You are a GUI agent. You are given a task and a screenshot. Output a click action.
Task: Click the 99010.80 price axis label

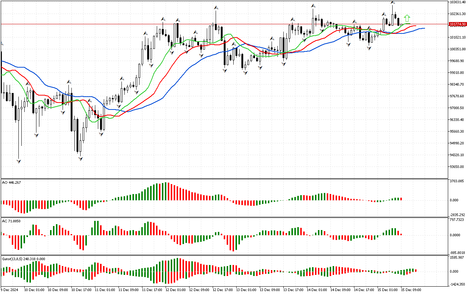pos(458,73)
